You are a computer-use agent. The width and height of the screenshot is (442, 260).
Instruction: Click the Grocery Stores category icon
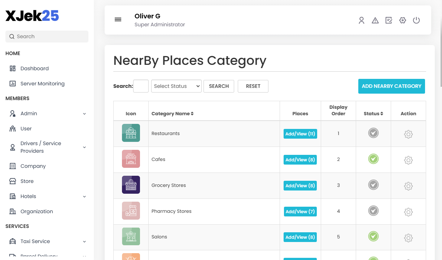pos(131,185)
